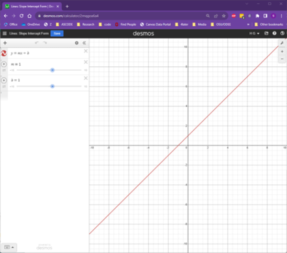287x253 pixels.
Task: Share this page from address bar
Action: [x=216, y=16]
